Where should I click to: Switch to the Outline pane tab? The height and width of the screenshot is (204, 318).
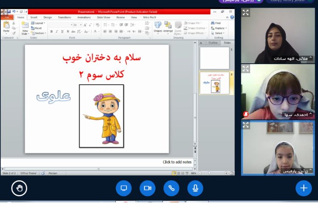(213, 42)
